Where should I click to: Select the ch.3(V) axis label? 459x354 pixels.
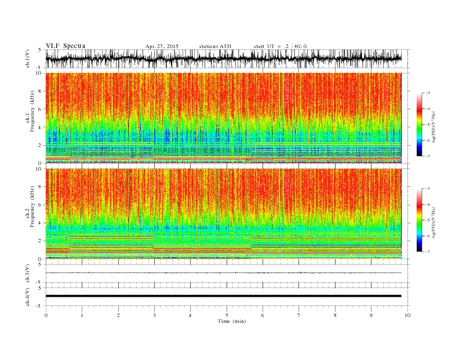coord(28,274)
